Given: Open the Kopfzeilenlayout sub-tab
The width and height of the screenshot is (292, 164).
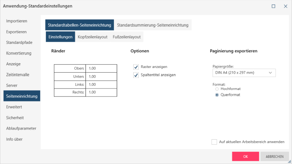Looking at the screenshot, I should (x=93, y=37).
